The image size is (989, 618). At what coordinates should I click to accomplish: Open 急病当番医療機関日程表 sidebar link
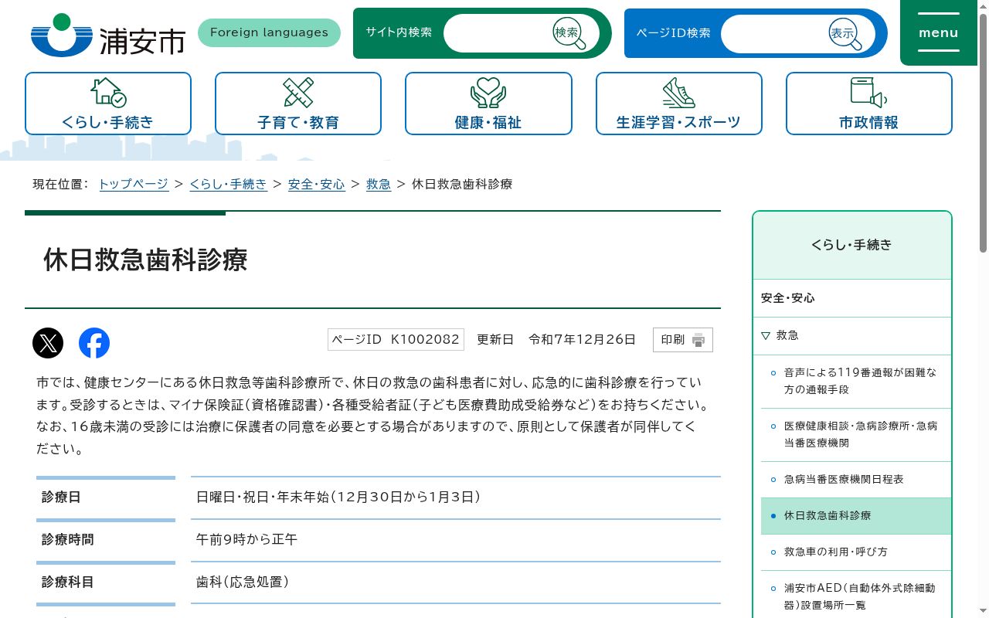[x=844, y=479]
